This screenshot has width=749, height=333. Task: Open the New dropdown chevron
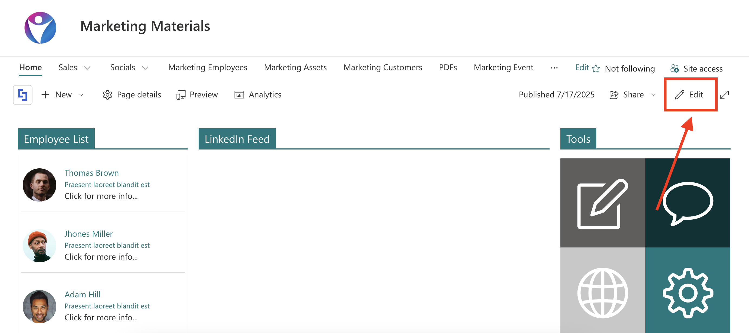(x=81, y=95)
